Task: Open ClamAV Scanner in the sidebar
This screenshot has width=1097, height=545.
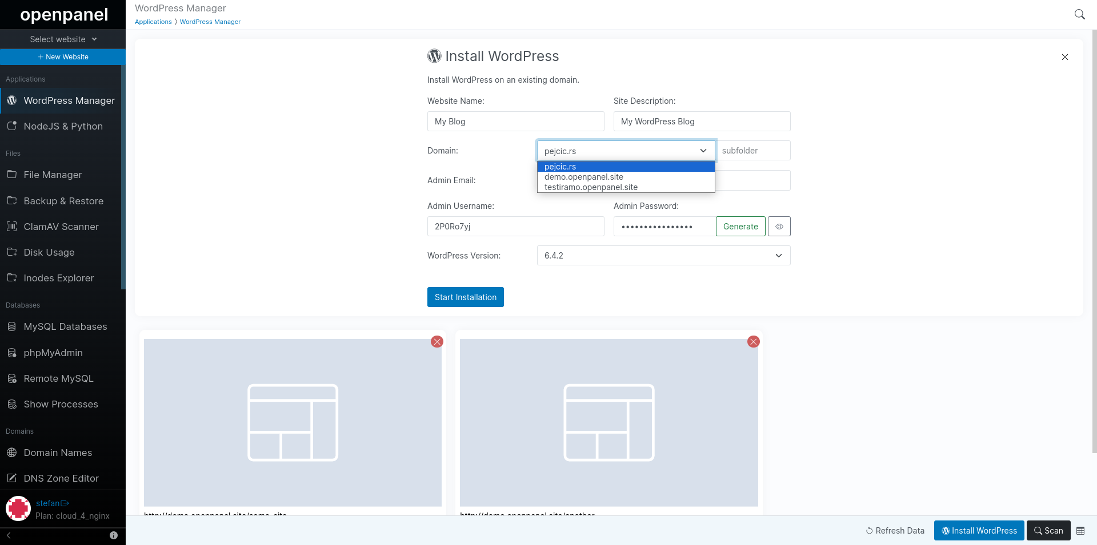Action: [62, 227]
